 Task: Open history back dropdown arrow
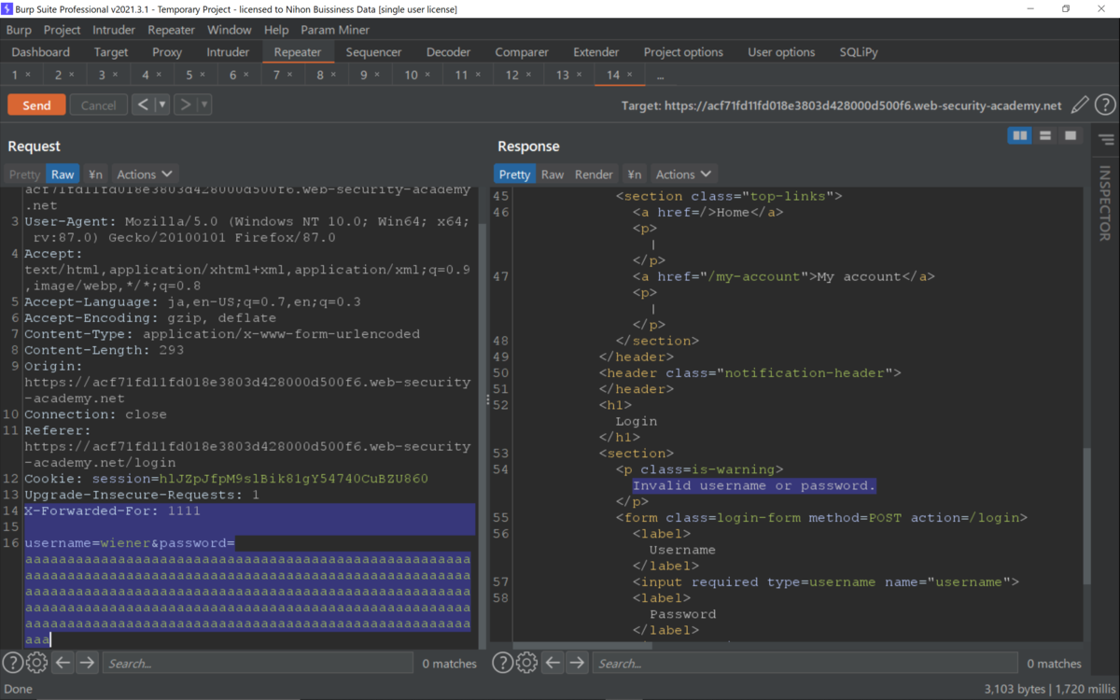coord(162,105)
